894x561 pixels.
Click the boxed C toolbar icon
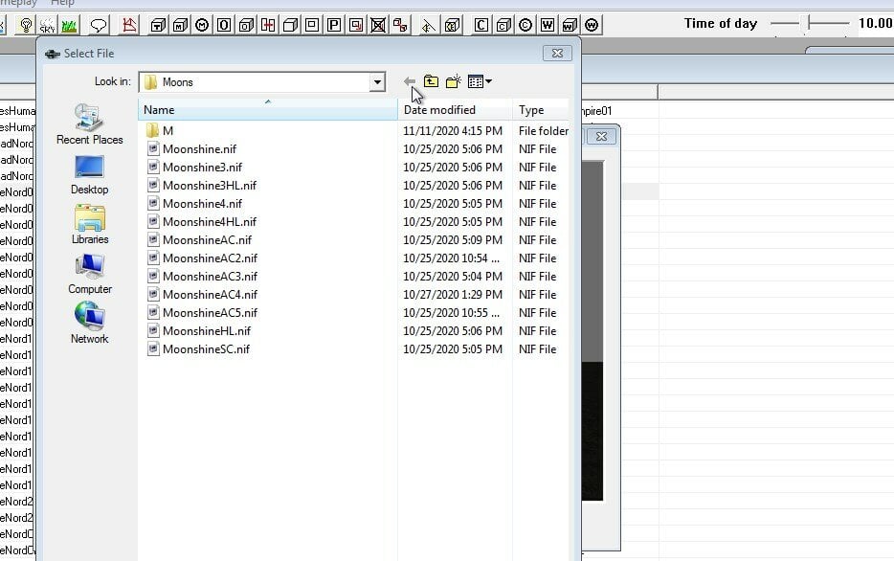(x=481, y=25)
